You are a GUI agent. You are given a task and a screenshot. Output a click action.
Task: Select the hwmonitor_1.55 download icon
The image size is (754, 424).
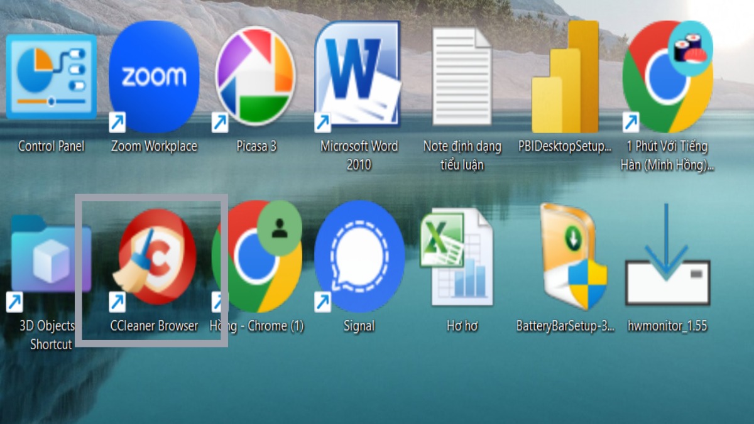click(x=667, y=254)
